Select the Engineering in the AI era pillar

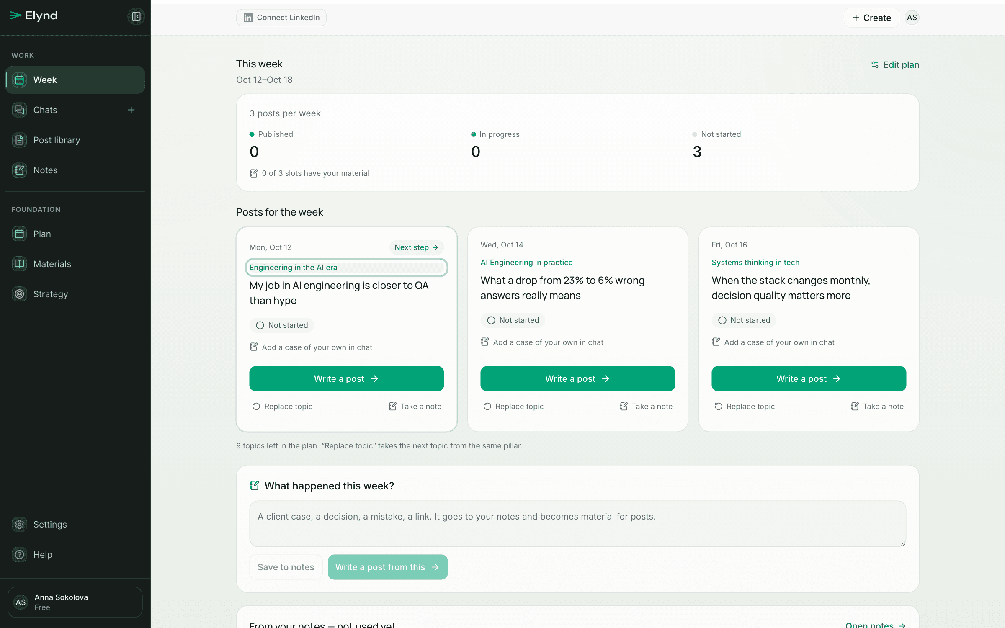(347, 268)
